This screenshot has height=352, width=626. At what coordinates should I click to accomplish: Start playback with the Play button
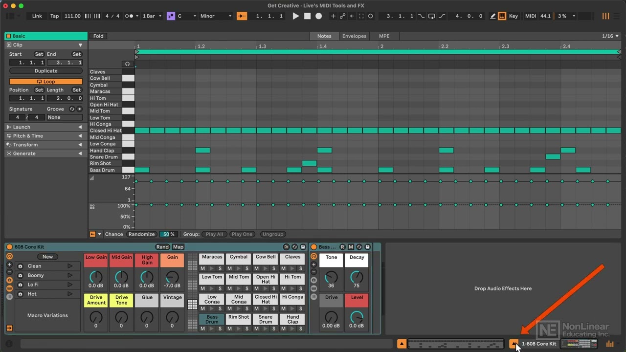295,16
